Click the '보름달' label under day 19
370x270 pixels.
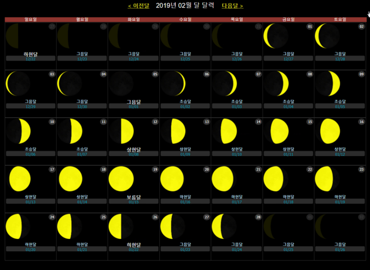click(134, 197)
